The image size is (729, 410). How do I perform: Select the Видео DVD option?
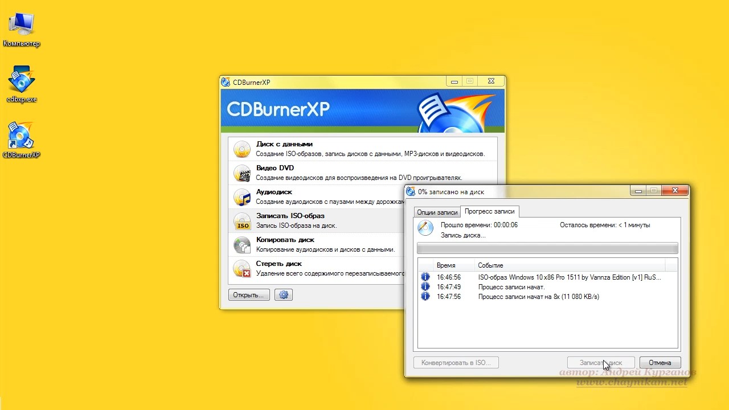tap(362, 173)
